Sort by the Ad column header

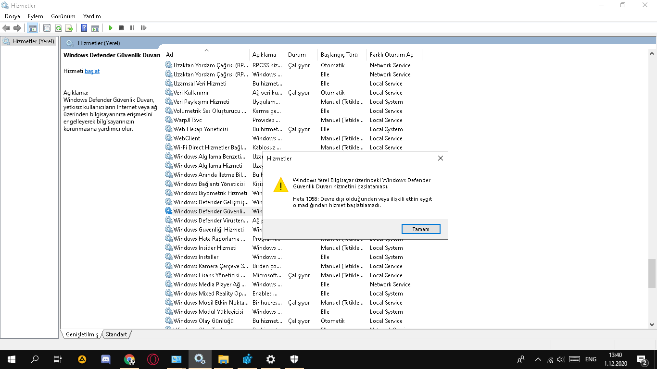(207, 55)
